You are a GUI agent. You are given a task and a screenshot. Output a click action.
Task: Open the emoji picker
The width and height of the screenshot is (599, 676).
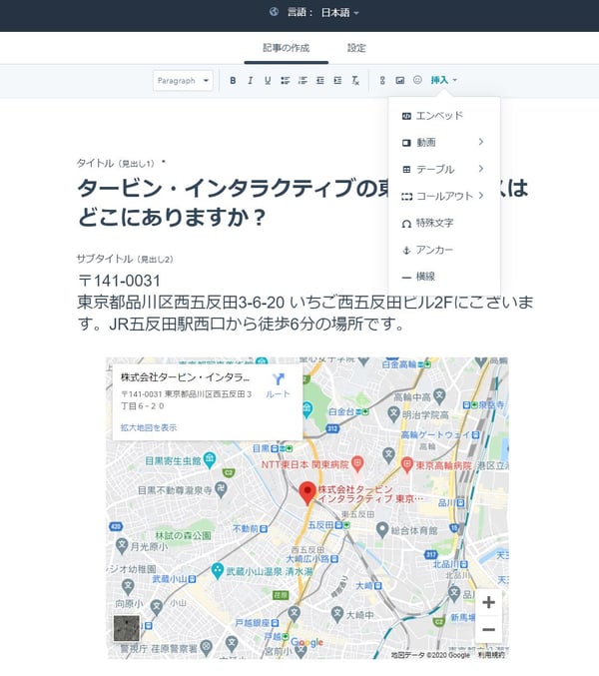(x=417, y=80)
